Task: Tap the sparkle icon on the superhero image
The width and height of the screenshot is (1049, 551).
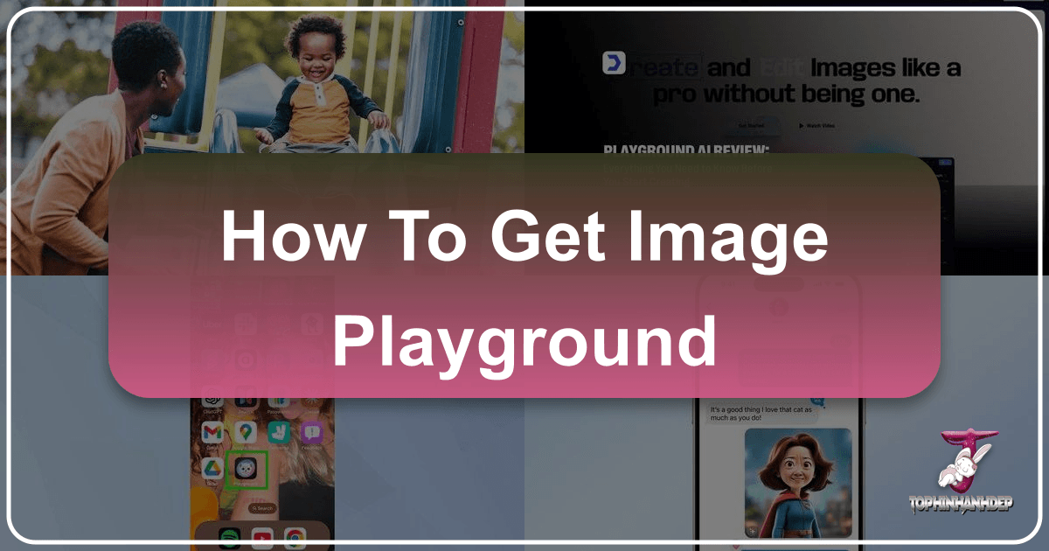Action: pyautogui.click(x=752, y=531)
